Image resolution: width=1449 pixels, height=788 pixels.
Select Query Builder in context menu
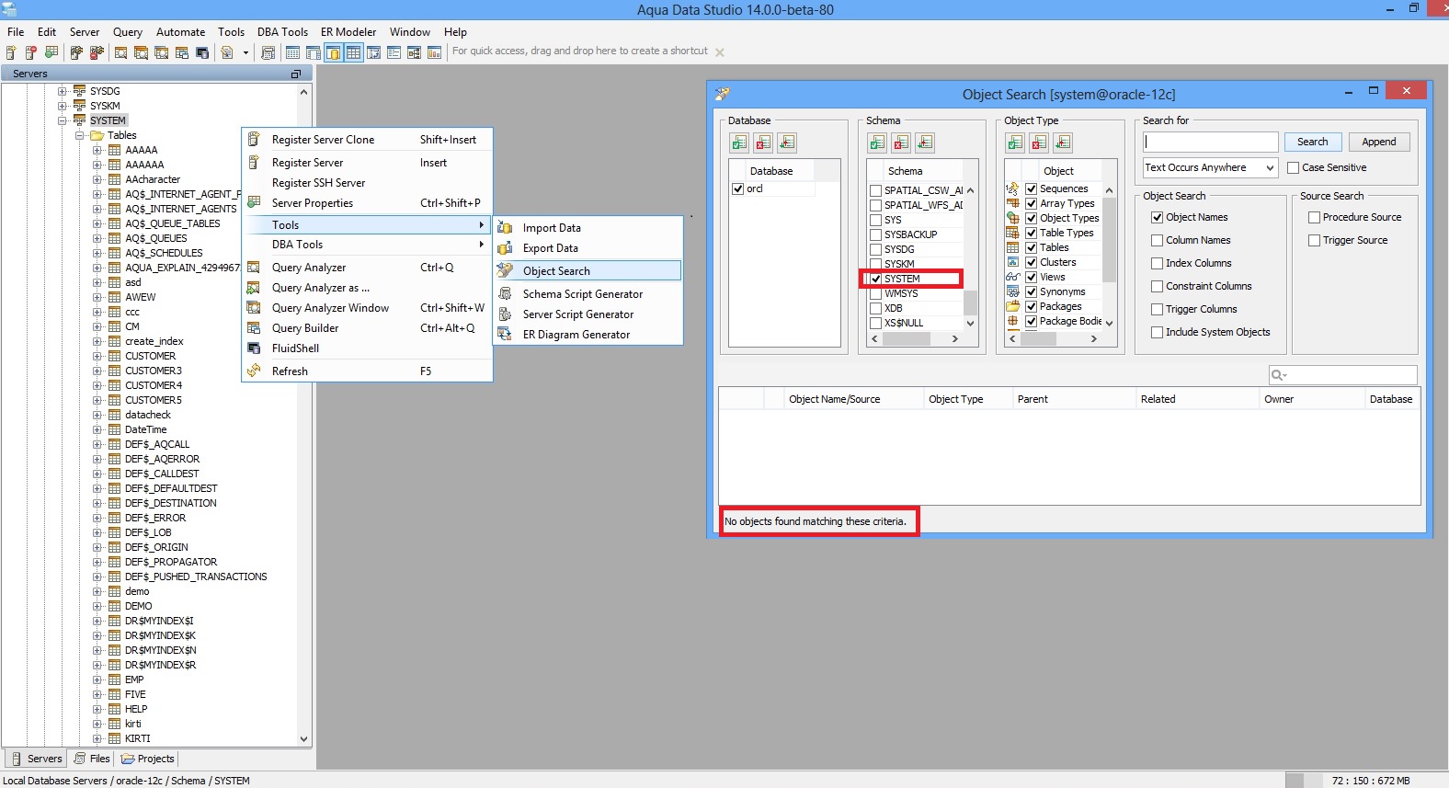pyautogui.click(x=367, y=328)
